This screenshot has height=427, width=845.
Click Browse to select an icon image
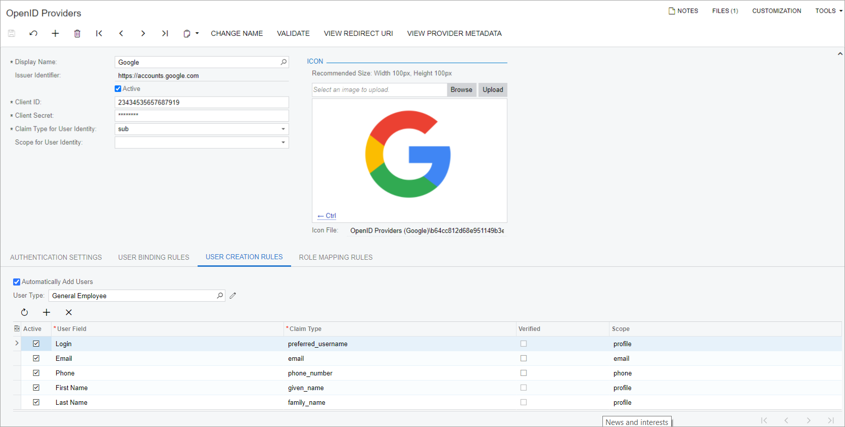point(461,89)
